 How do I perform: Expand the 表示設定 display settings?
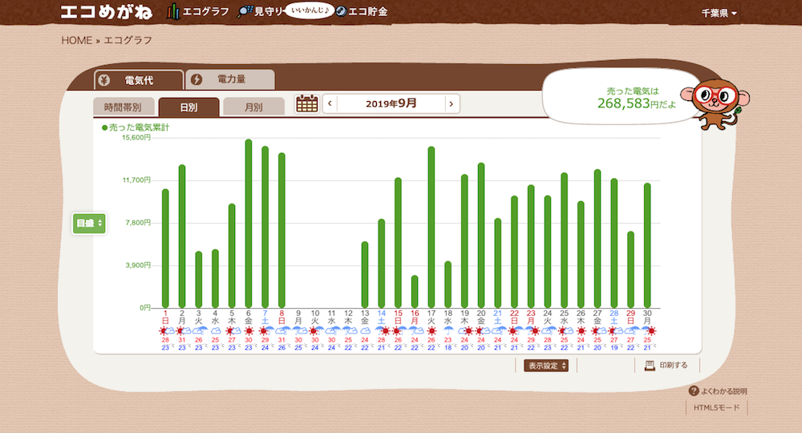pyautogui.click(x=548, y=366)
